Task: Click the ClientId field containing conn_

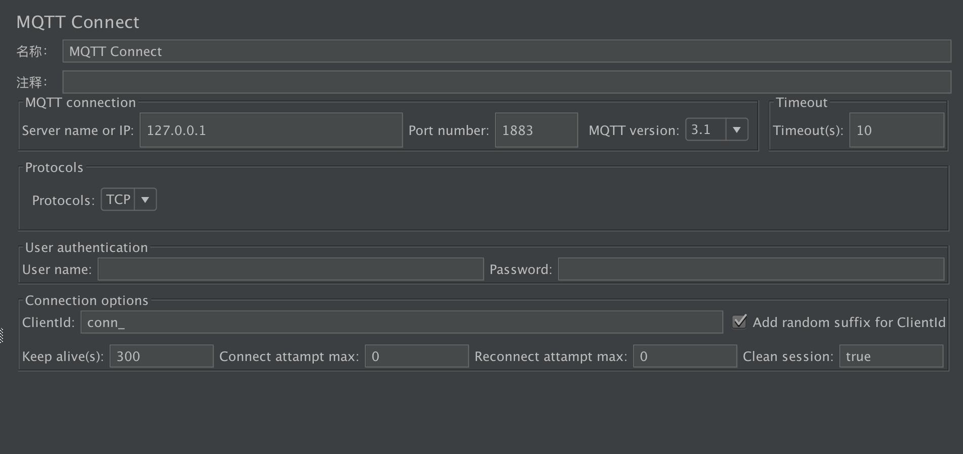Action: click(x=402, y=322)
